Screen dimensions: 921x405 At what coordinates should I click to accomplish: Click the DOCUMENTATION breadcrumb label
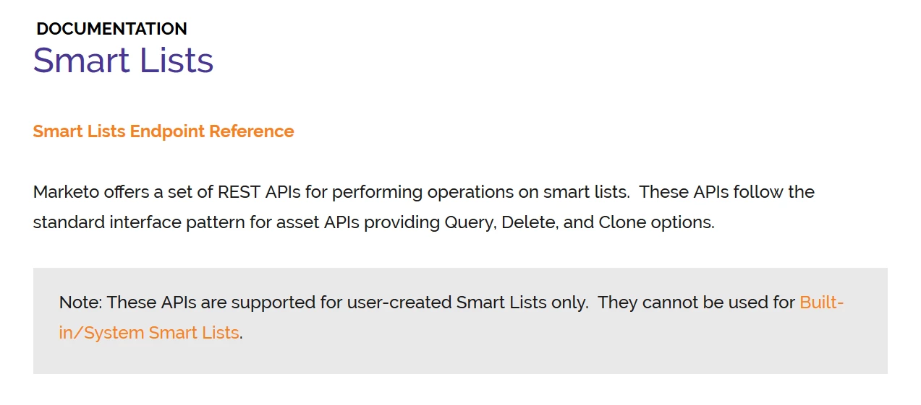111,29
